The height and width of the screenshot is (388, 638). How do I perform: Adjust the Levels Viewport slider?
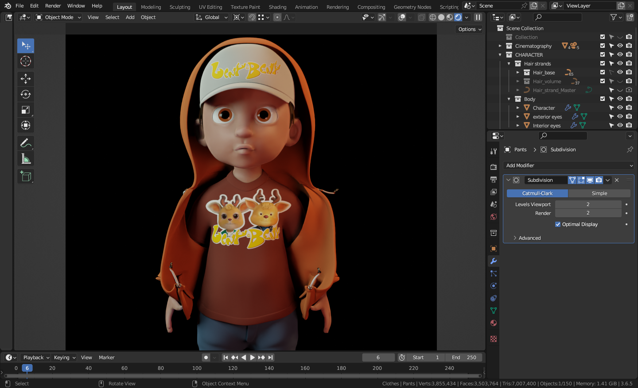coord(588,204)
